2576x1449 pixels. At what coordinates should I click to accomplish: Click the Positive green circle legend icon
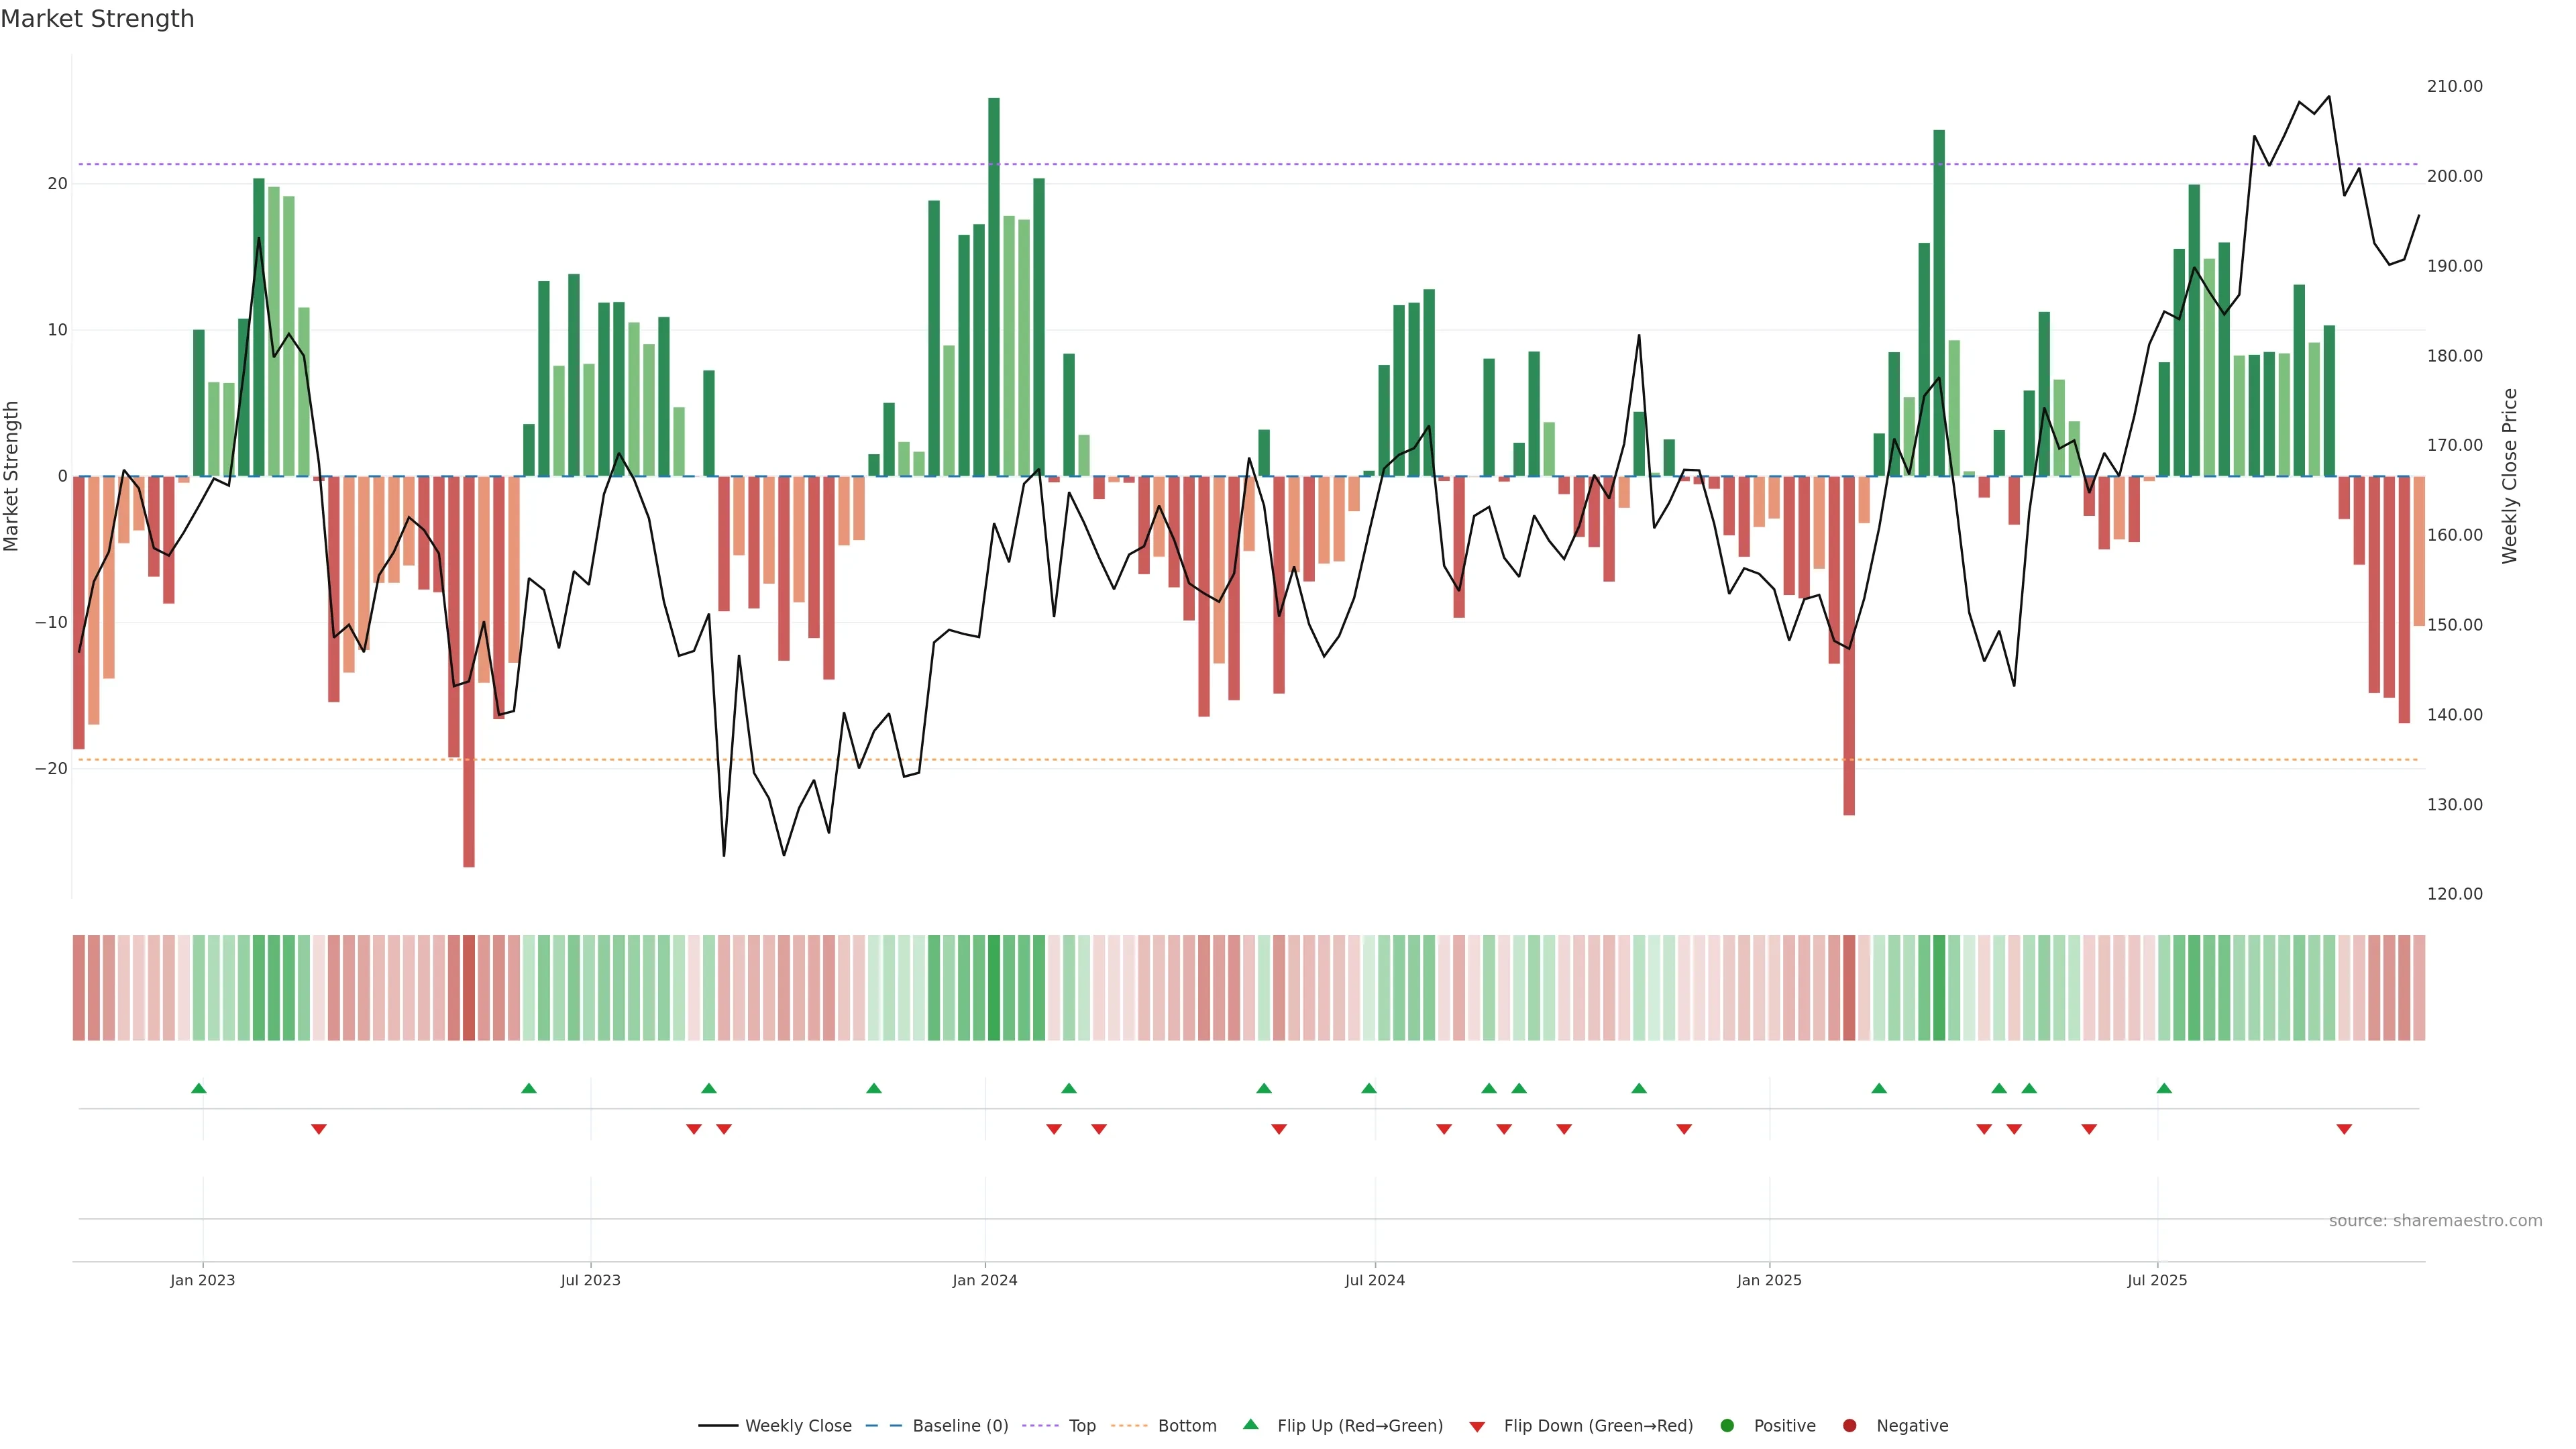(1727, 1426)
